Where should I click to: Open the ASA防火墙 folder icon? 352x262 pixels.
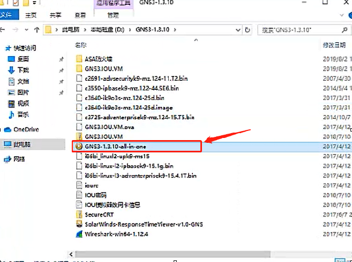pyautogui.click(x=79, y=59)
